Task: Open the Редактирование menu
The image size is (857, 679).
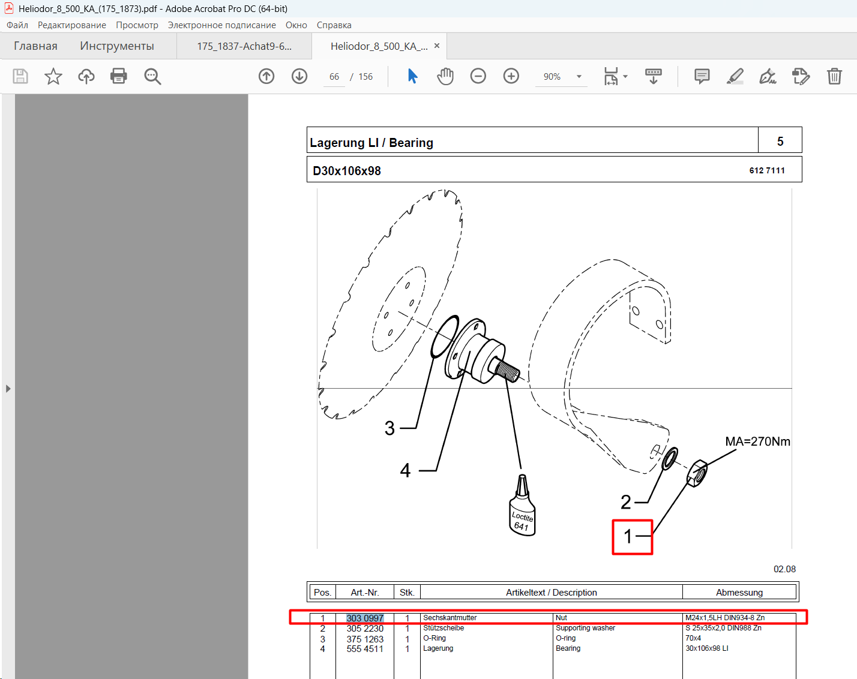Action: click(x=72, y=25)
